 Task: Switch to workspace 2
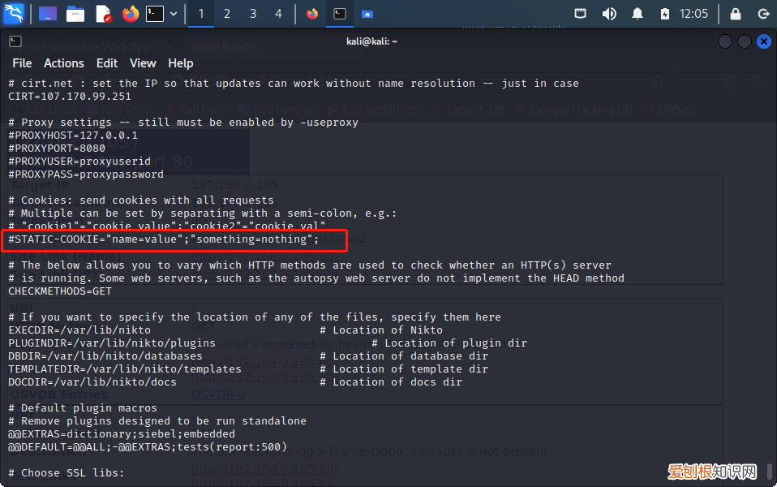pos(227,14)
